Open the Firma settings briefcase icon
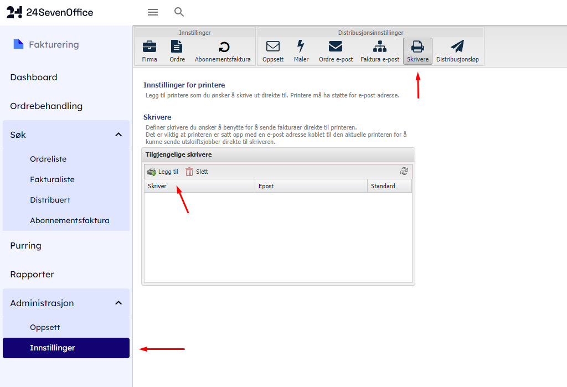Screen dimensions: 567x387 150,47
